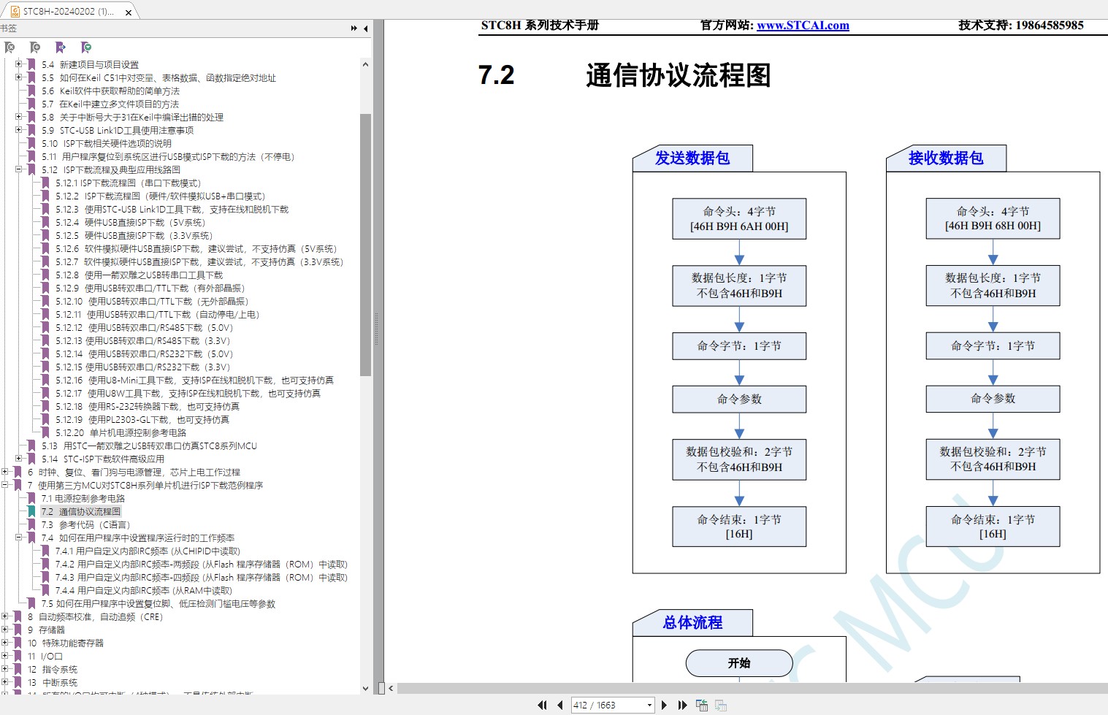Click the bookmarks panel vertical scrollbar thumb
The height and width of the screenshot is (715, 1108).
click(365, 245)
